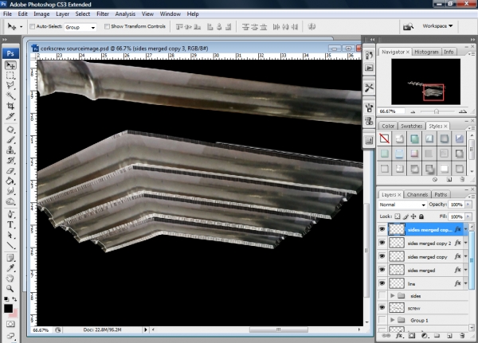This screenshot has height=343, width=478.
Task: Open the Opacity slider arrow
Action: point(468,205)
